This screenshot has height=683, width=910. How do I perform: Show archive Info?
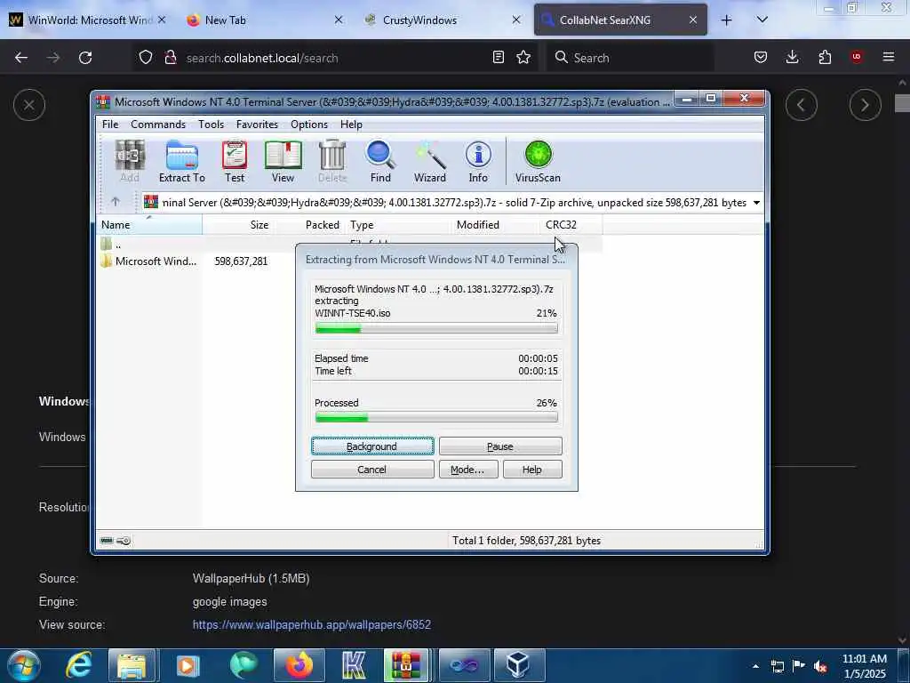[x=478, y=162]
